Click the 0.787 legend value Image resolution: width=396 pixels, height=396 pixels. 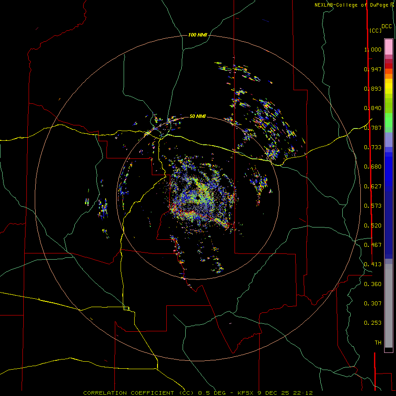[x=373, y=128]
